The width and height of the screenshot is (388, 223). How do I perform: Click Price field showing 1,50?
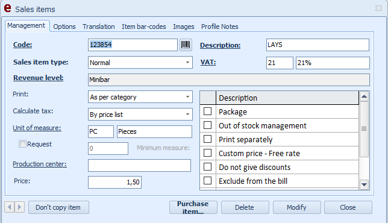[115, 182]
